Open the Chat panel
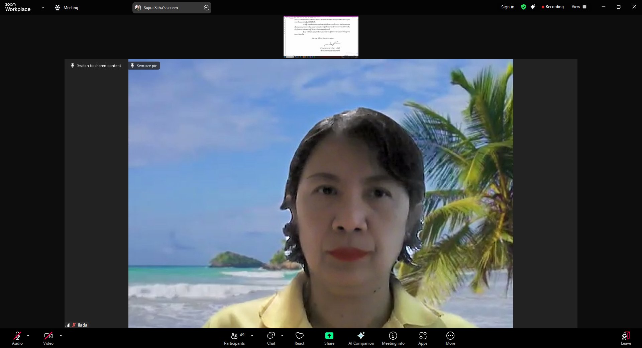This screenshot has height=348, width=642. pos(271,338)
